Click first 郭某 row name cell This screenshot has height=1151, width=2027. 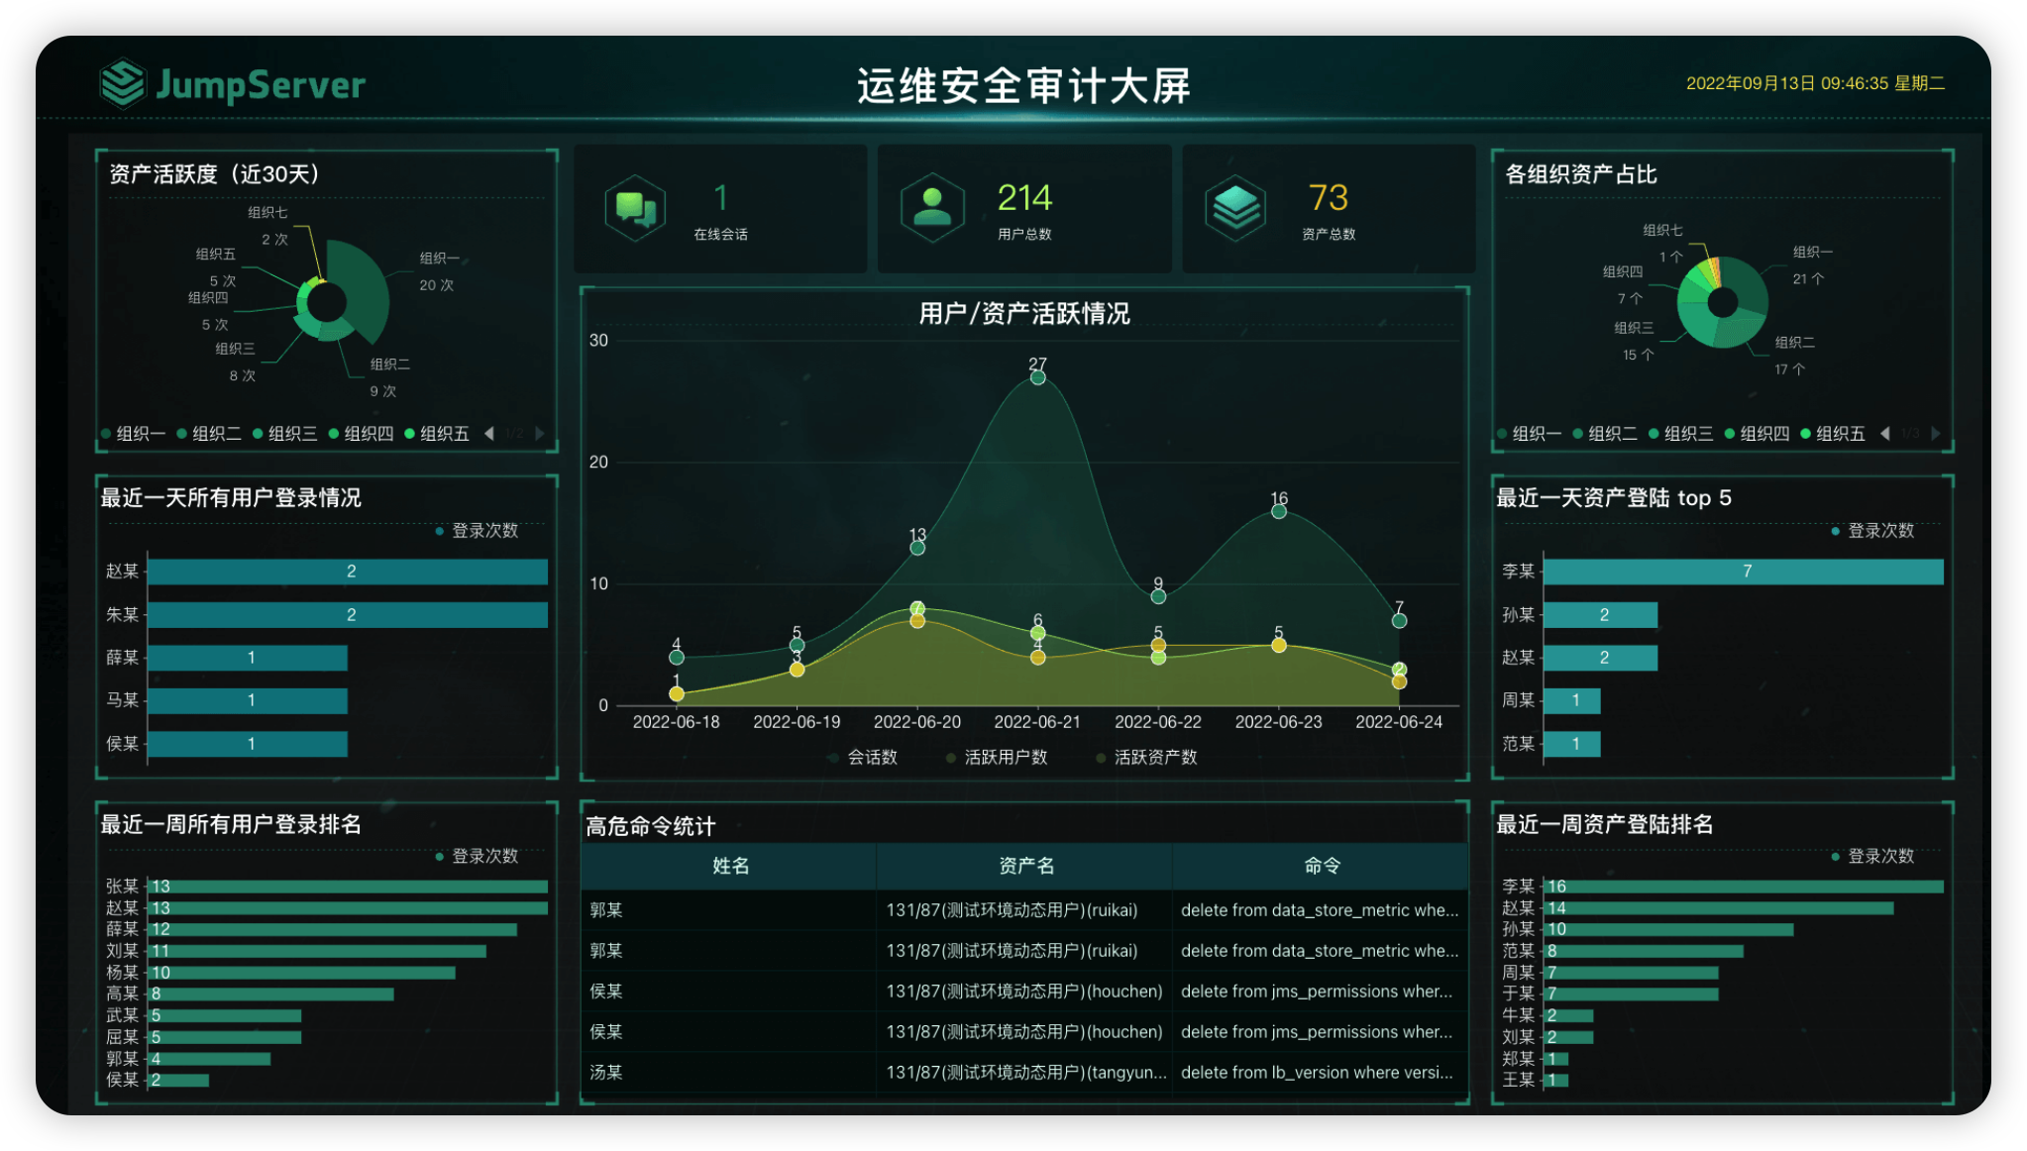coord(730,910)
